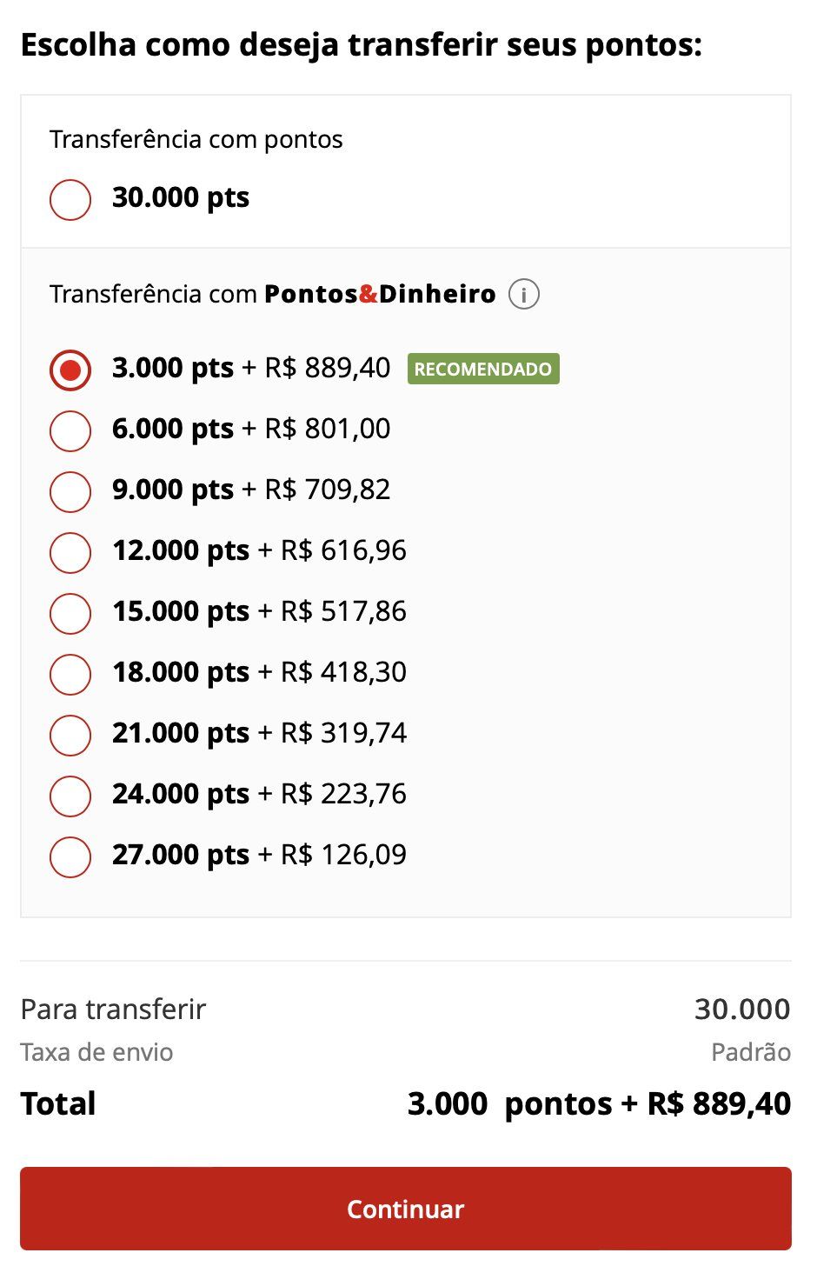This screenshot has width=817, height=1266.
Task: Click the Transferência com pontos section title
Action: (196, 139)
